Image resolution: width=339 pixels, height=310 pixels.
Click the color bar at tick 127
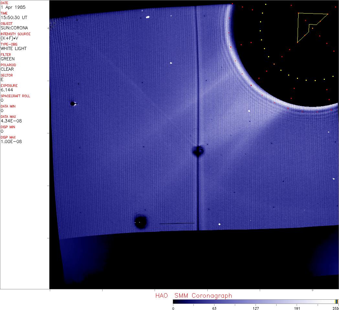pyautogui.click(x=256, y=301)
